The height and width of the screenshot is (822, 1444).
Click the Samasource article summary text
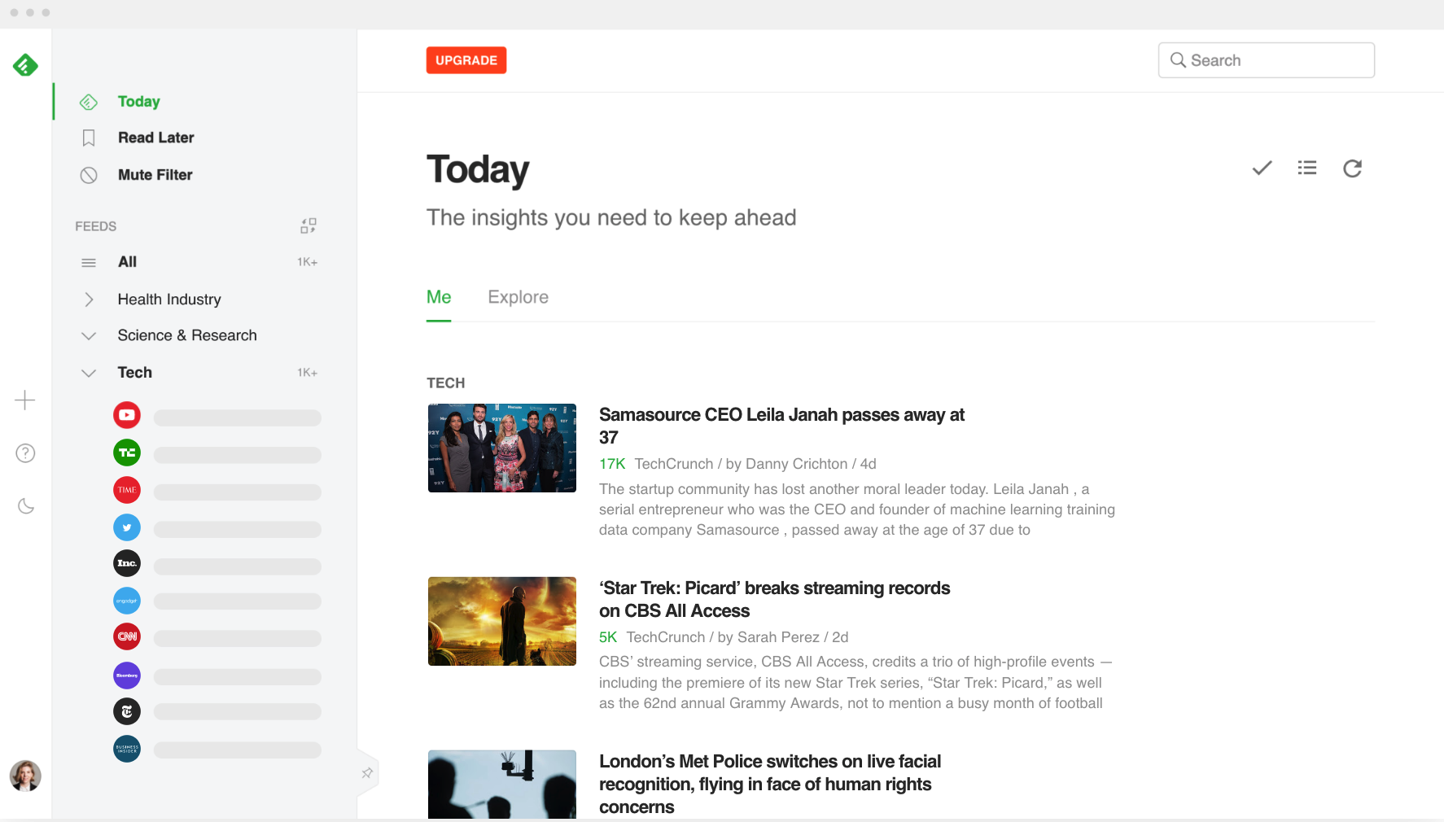pos(857,509)
